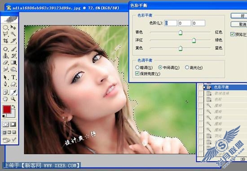Adjust the 洋红-绿色 magenta-green slider handle

point(194,40)
